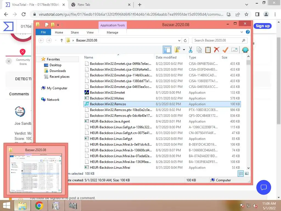Open the File ribbon tab

(x=43, y=32)
